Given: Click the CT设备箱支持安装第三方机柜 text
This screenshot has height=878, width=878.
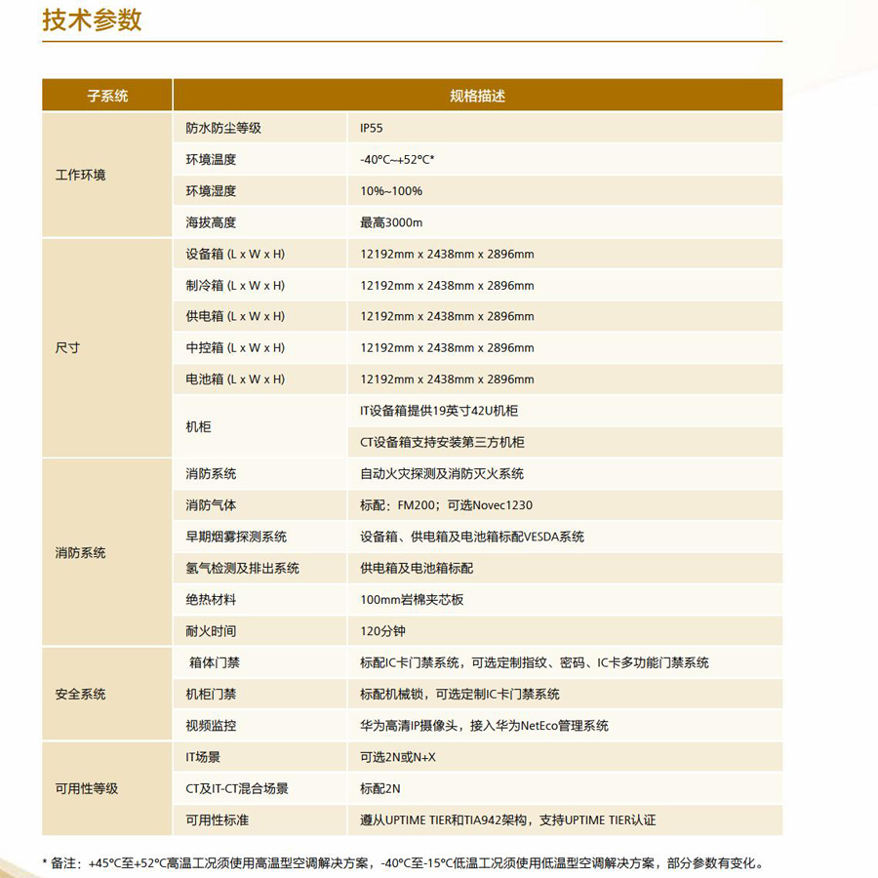Looking at the screenshot, I should click(x=442, y=442).
